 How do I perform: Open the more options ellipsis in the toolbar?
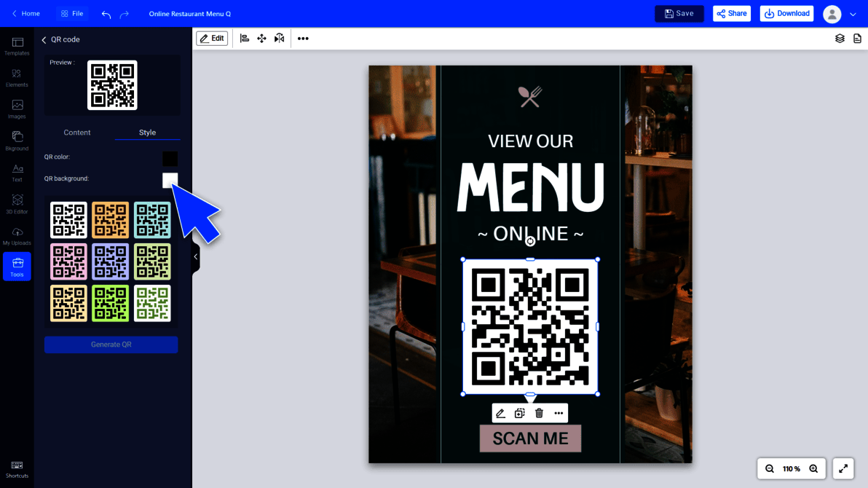pyautogui.click(x=303, y=38)
